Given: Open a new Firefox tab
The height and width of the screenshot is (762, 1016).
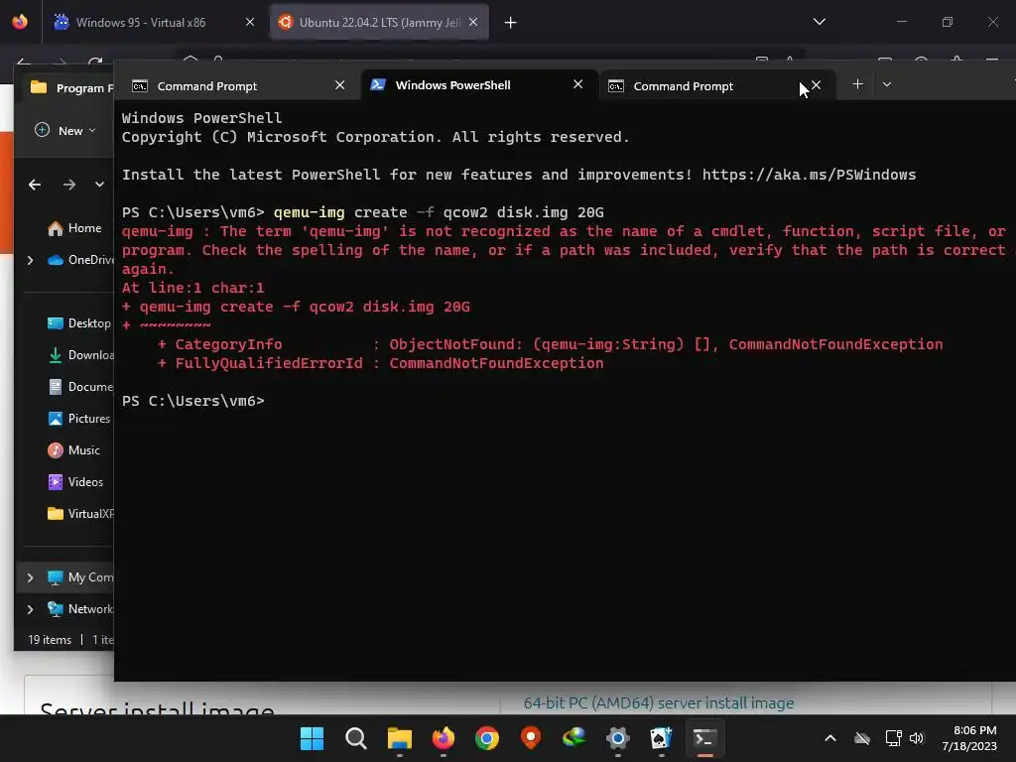Looking at the screenshot, I should click(511, 23).
